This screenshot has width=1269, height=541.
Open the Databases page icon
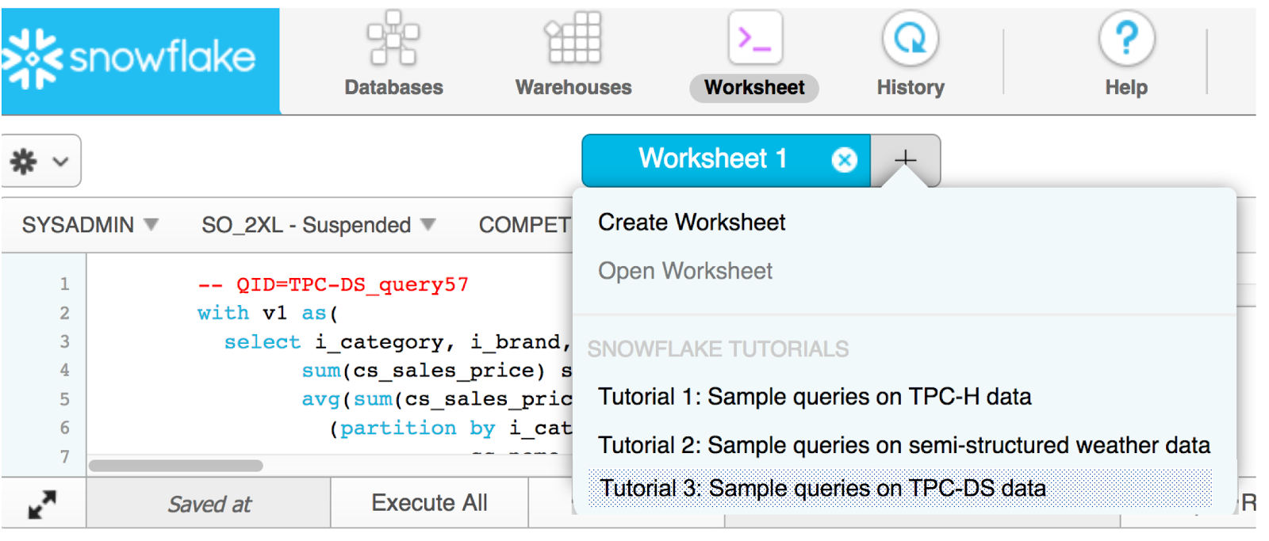(x=393, y=39)
